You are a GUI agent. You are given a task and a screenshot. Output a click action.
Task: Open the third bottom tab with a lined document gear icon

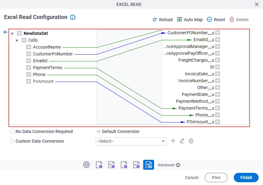[x=111, y=165]
